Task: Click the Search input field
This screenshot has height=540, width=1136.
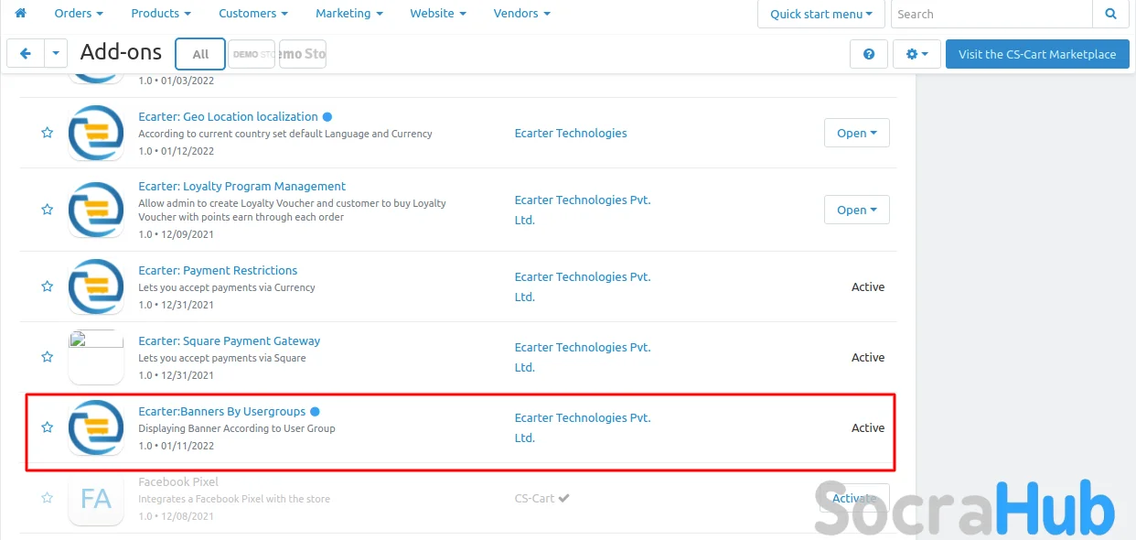Action: 991,14
